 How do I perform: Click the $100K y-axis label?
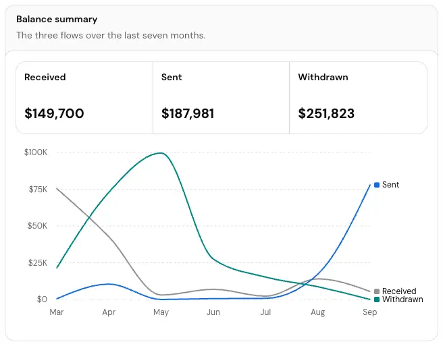pyautogui.click(x=36, y=152)
